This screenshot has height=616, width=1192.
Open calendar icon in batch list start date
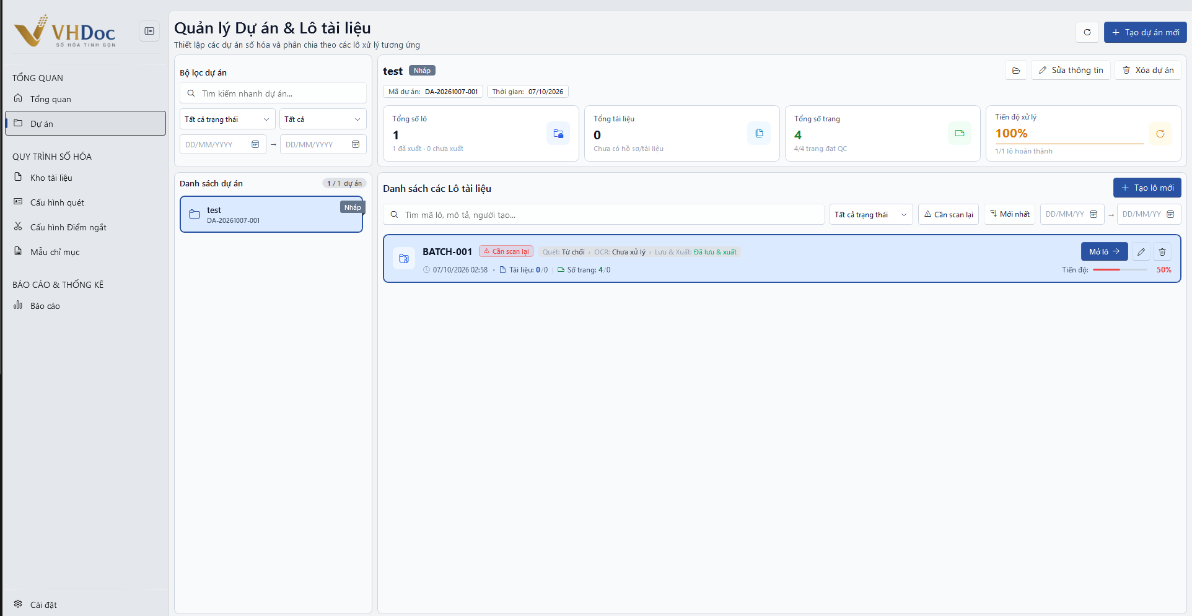tap(1093, 214)
